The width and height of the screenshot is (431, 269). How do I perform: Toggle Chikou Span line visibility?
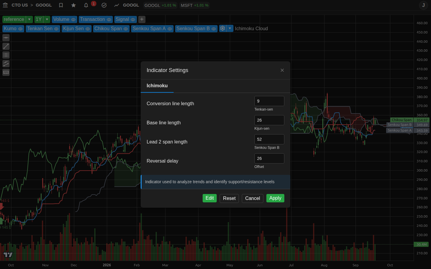coord(126,29)
